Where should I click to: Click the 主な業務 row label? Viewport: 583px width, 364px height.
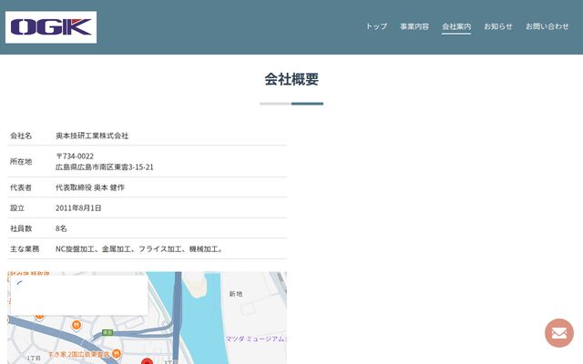click(25, 248)
